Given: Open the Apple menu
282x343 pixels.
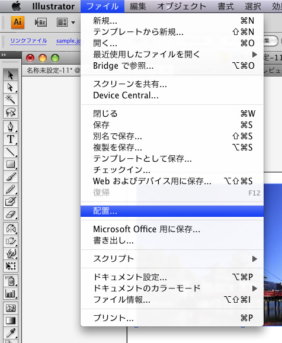Looking at the screenshot, I should [16, 7].
